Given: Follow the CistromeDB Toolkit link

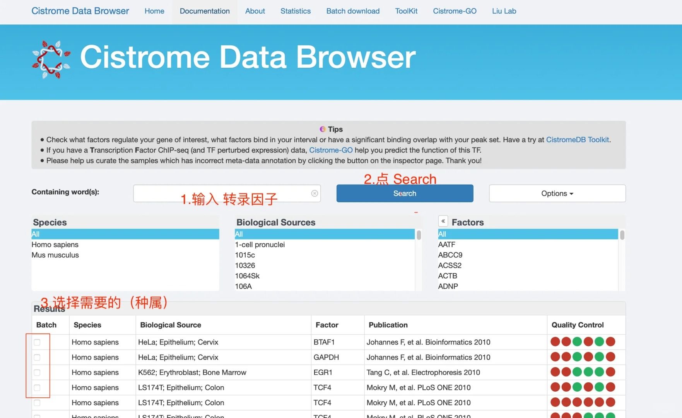Looking at the screenshot, I should tap(577, 140).
